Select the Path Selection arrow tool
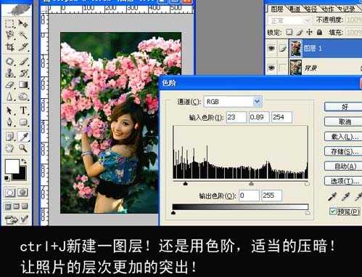This screenshot has height=277, width=362. (10, 111)
